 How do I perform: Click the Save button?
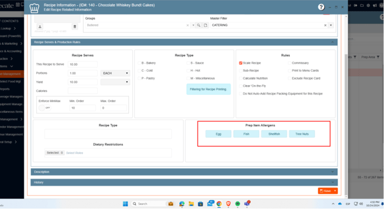pos(325,191)
